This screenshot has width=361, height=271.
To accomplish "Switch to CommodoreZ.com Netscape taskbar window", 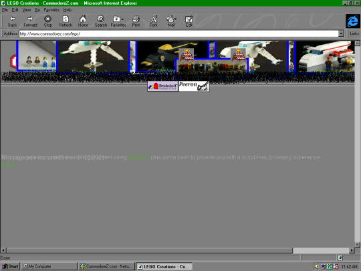I will pyautogui.click(x=106, y=266).
